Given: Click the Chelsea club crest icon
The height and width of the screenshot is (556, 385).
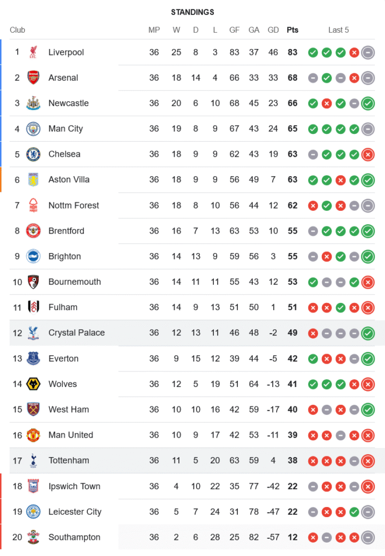Looking at the screenshot, I should pyautogui.click(x=33, y=155).
